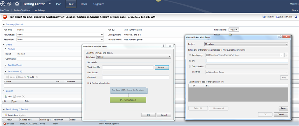Click the save disk icon at top right
Image resolution: width=299 pixels, height=126 pixels.
(296, 17)
